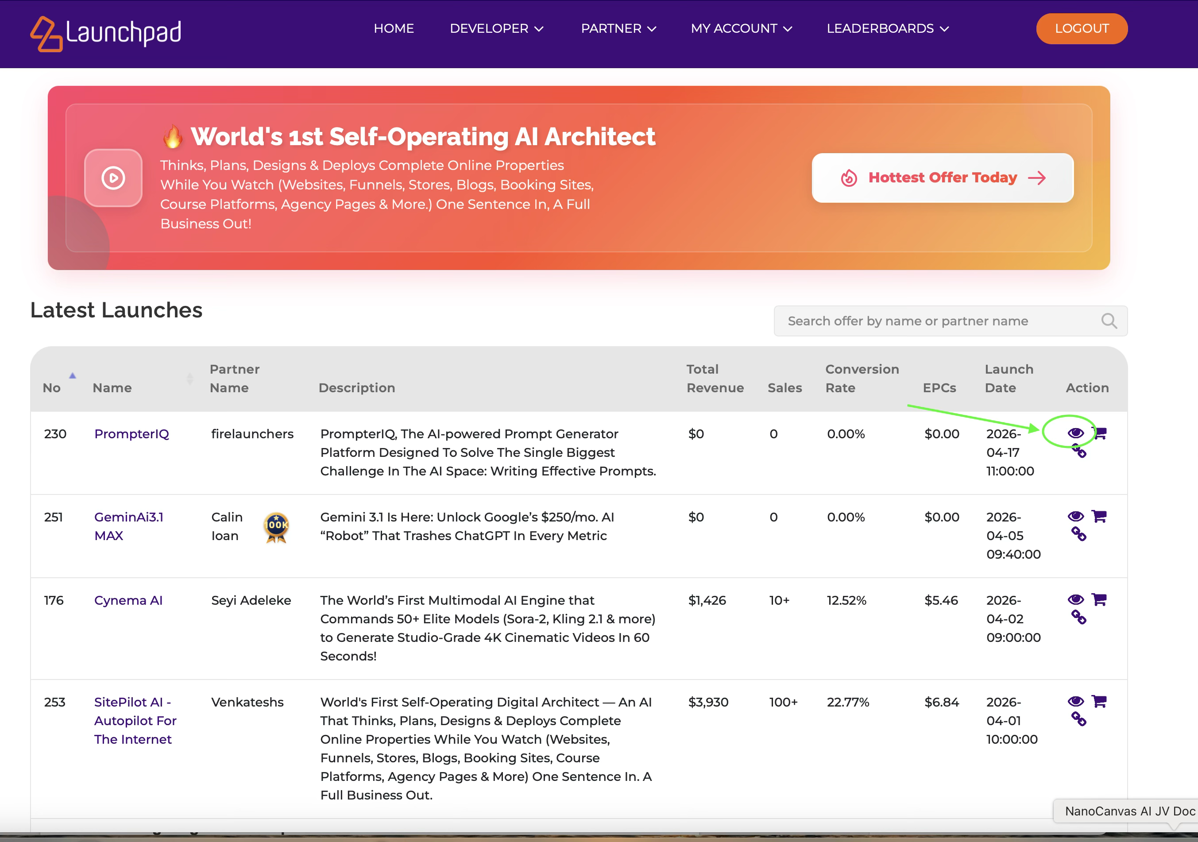Click the $6.84 EPC cell

942,702
